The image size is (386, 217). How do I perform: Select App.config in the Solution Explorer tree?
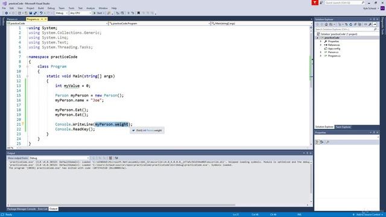tap(334, 48)
